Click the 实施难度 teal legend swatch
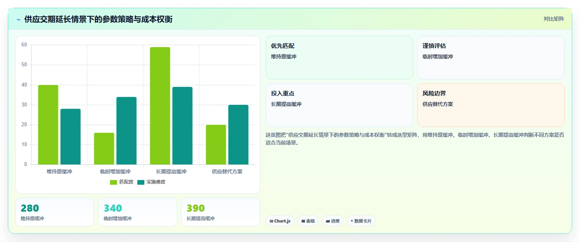580x242 pixels. tap(141, 182)
